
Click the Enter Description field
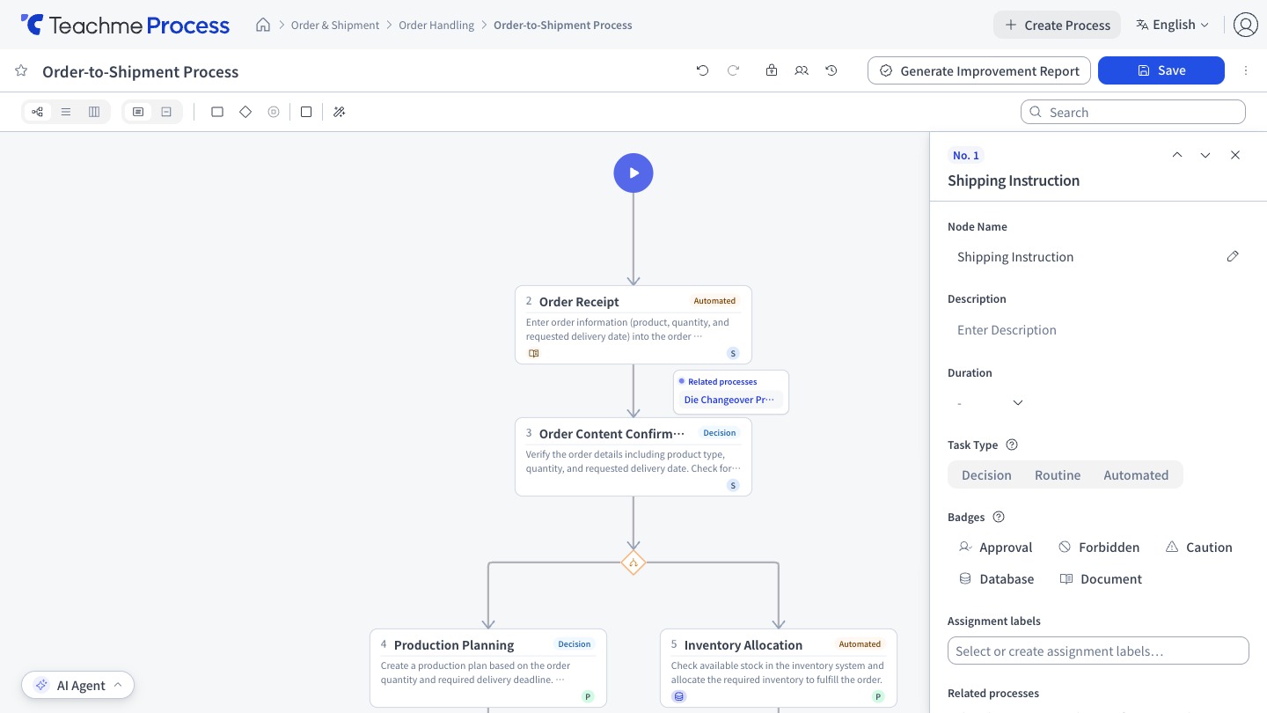pyautogui.click(x=1098, y=330)
